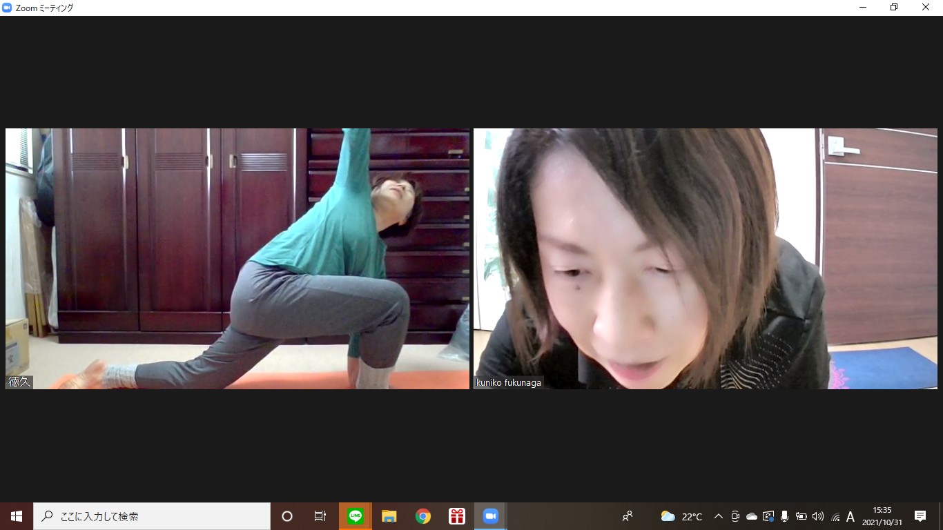Close the Zoom meeting window
Viewport: 943px width, 530px height.
click(926, 8)
